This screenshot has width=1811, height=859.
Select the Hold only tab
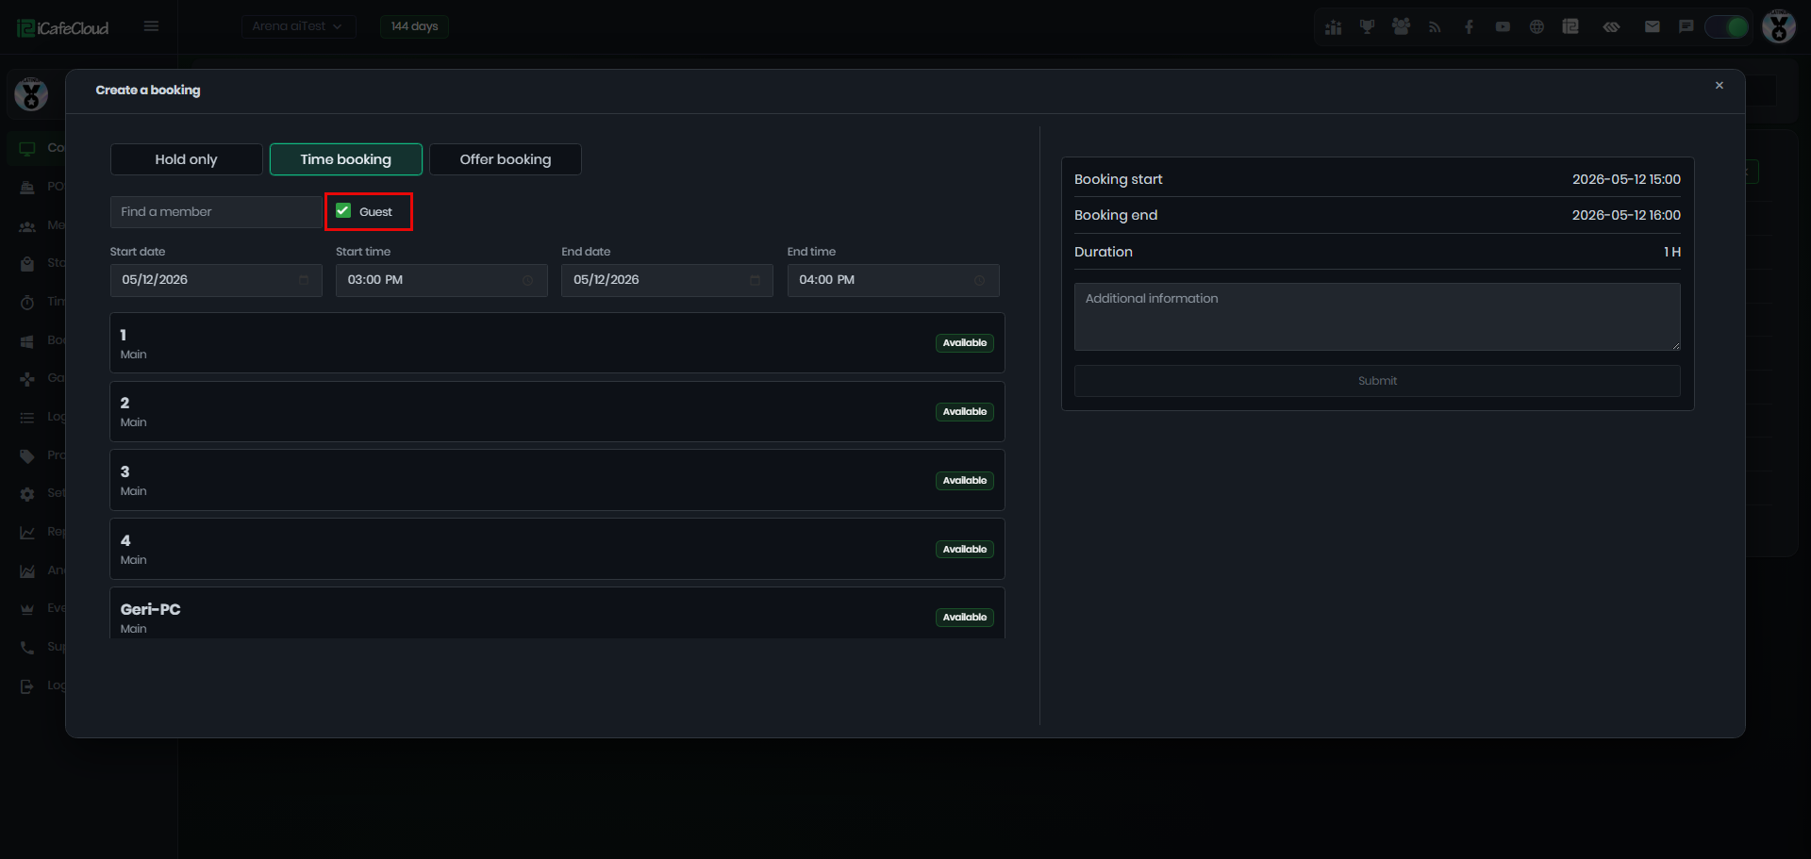pos(186,159)
